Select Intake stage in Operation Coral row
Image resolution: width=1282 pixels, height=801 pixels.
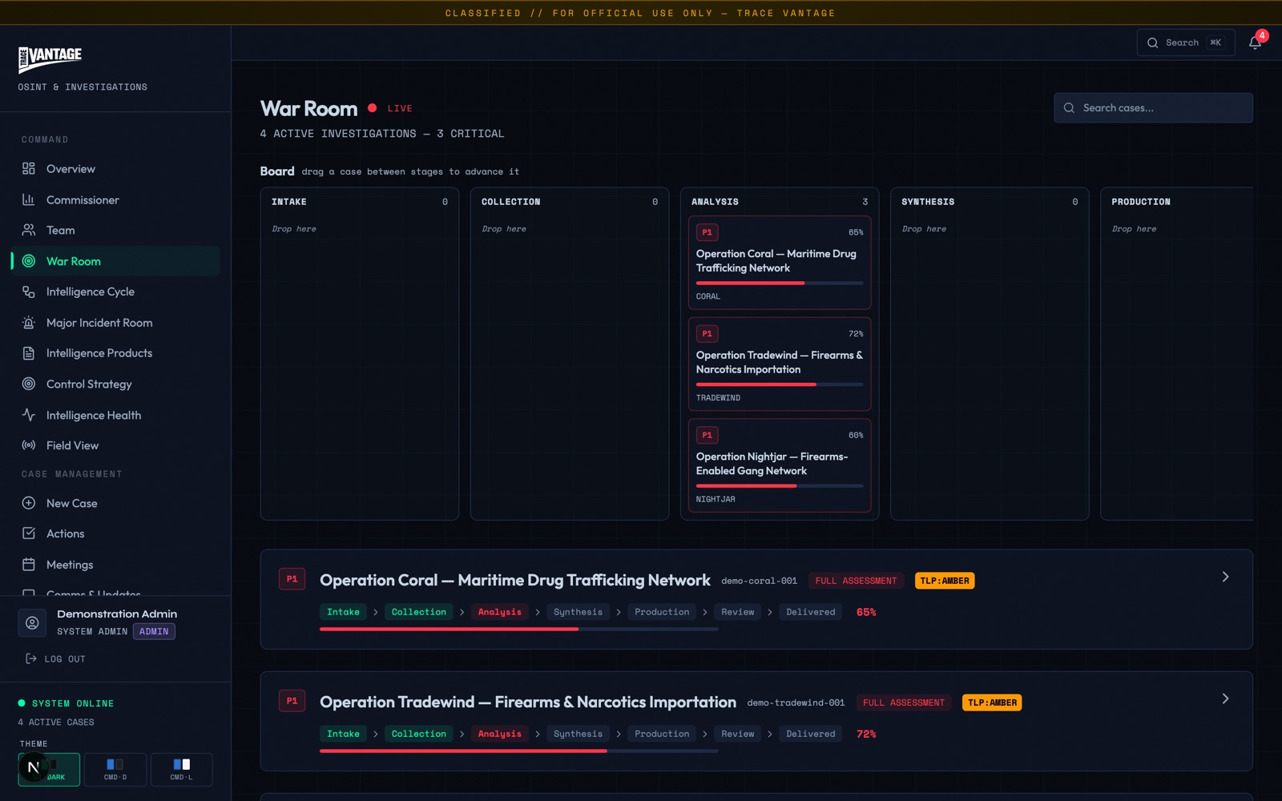[x=343, y=612]
